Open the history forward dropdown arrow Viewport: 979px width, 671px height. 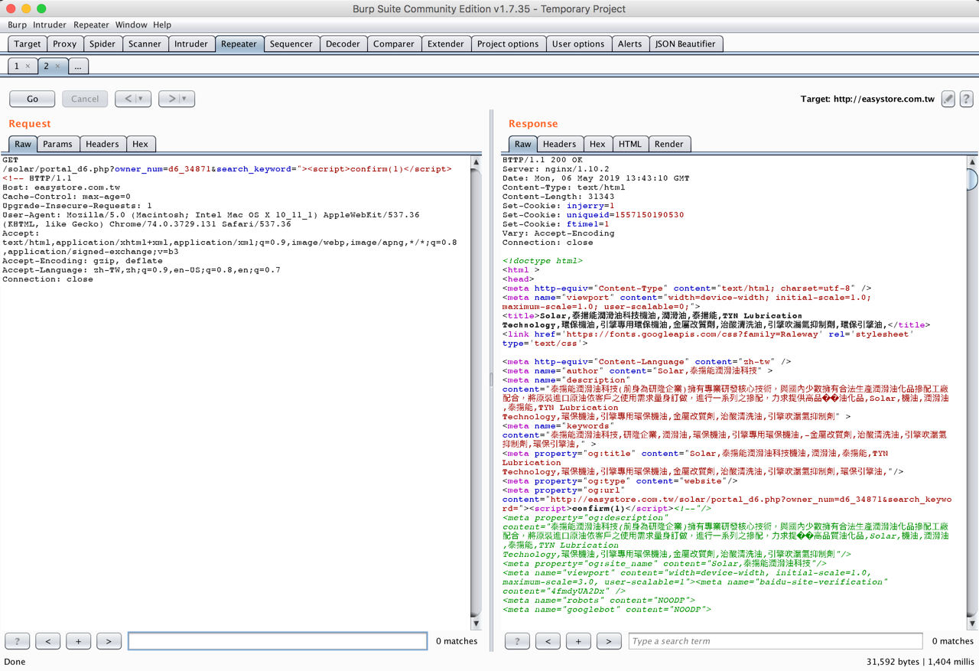click(x=184, y=99)
